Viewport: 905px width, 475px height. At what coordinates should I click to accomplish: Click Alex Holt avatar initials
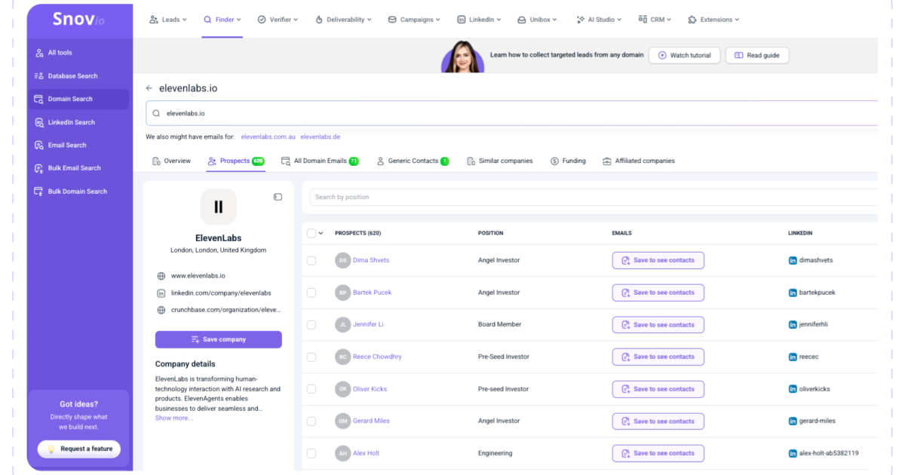pyautogui.click(x=343, y=453)
